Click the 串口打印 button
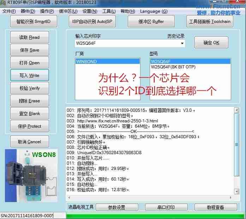The height and width of the screenshot is (219, 246). click(166, 207)
